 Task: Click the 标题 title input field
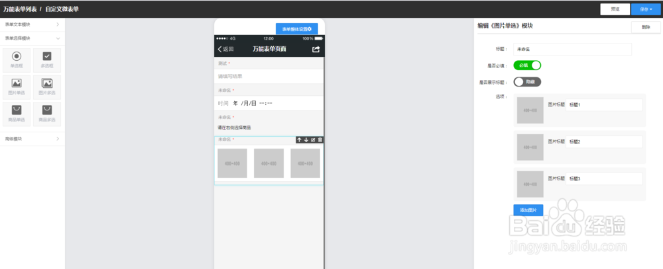click(x=572, y=49)
